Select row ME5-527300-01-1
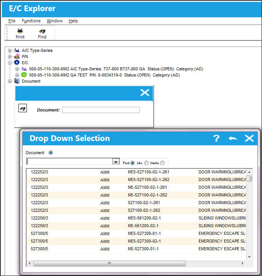The width and height of the screenshot is (262, 276). click(x=136, y=234)
